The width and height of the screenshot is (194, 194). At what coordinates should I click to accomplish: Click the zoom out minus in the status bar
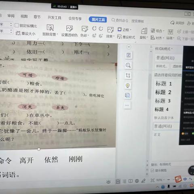click(x=169, y=179)
